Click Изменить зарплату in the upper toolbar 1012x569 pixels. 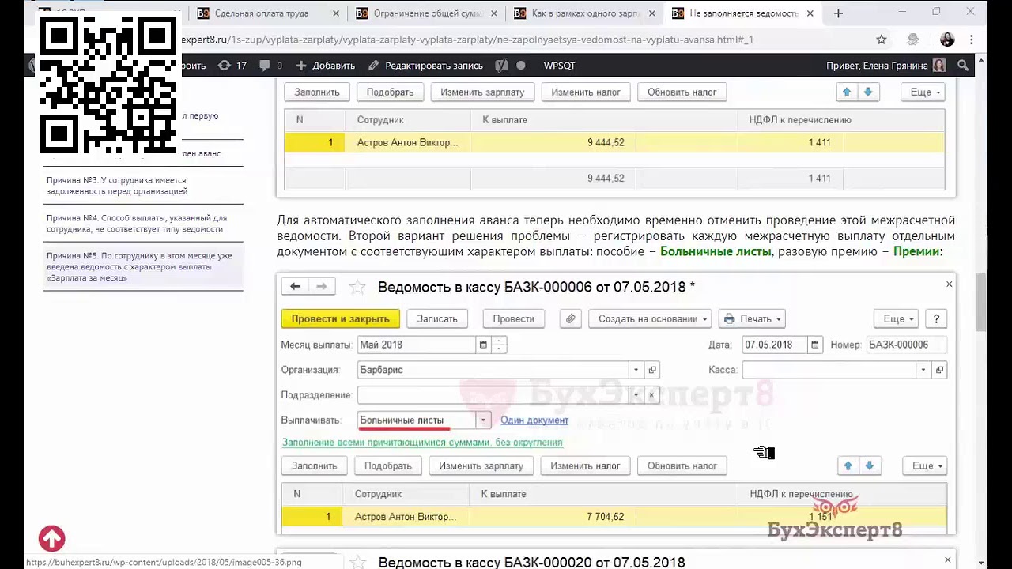[x=482, y=92]
